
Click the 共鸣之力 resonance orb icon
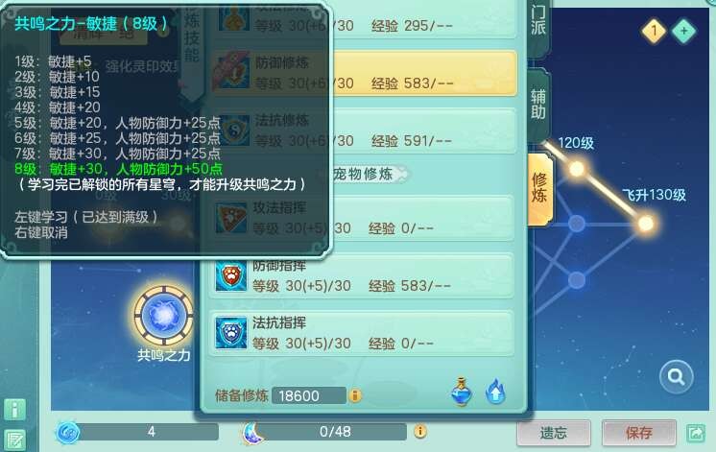[x=164, y=316]
